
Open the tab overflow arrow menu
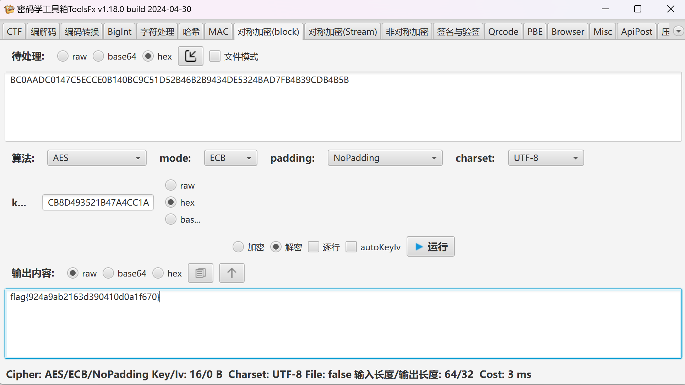678,31
